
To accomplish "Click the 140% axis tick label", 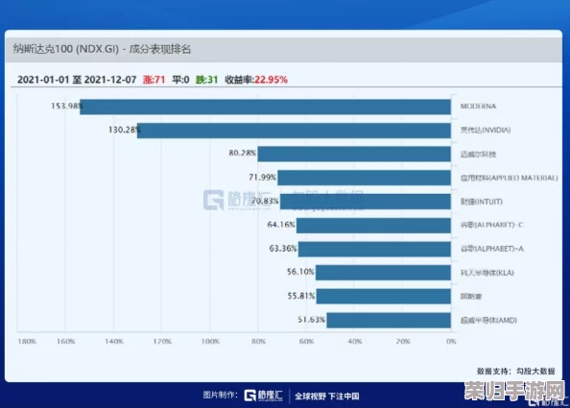I will tap(114, 342).
